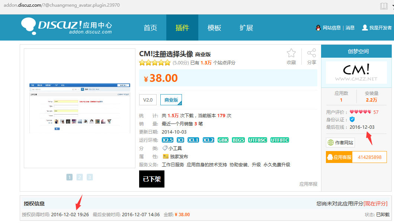This screenshot has width=394, height=224.
Task: Open the 首页 navigation tab
Action: pos(150,28)
